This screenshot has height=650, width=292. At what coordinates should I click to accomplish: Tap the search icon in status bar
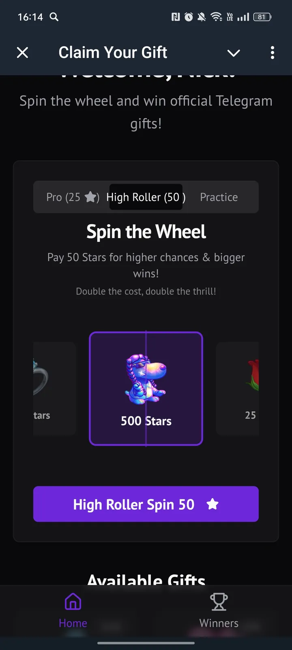click(54, 17)
